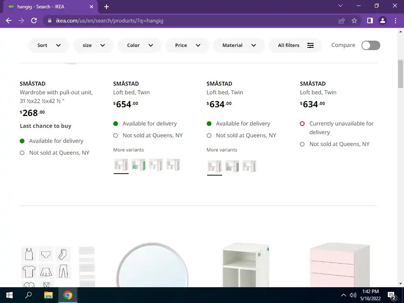Expand the Color filter dropdown
The height and width of the screenshot is (303, 404).
tap(140, 45)
